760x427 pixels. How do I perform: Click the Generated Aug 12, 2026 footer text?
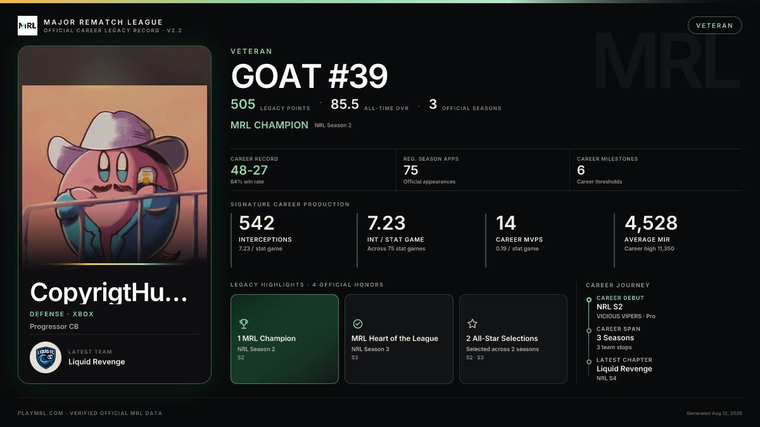point(714,413)
